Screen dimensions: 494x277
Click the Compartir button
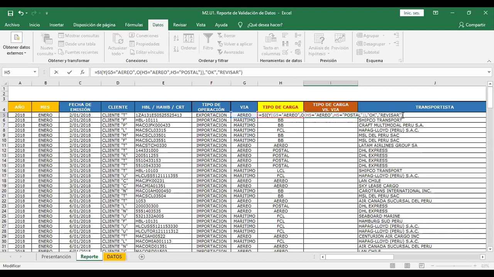click(x=472, y=25)
